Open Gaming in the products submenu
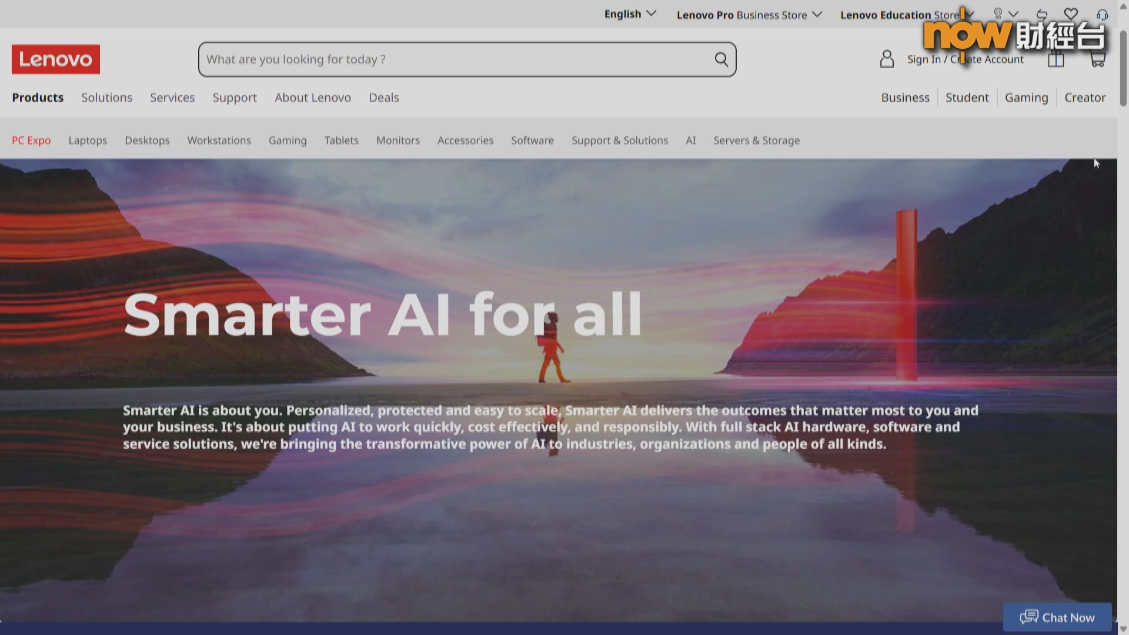The width and height of the screenshot is (1129, 635). (288, 141)
